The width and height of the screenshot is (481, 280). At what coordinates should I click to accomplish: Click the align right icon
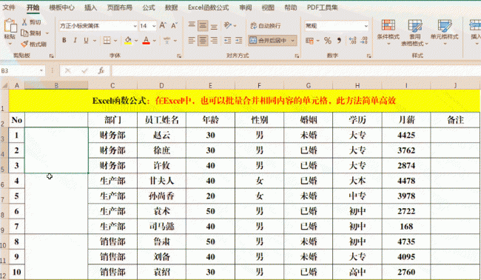click(x=214, y=40)
